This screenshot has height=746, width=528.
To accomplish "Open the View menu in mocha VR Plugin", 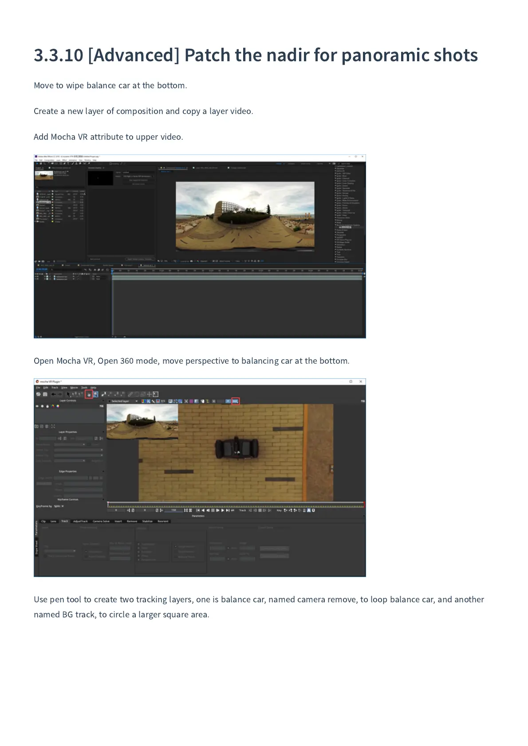I will click(x=64, y=388).
